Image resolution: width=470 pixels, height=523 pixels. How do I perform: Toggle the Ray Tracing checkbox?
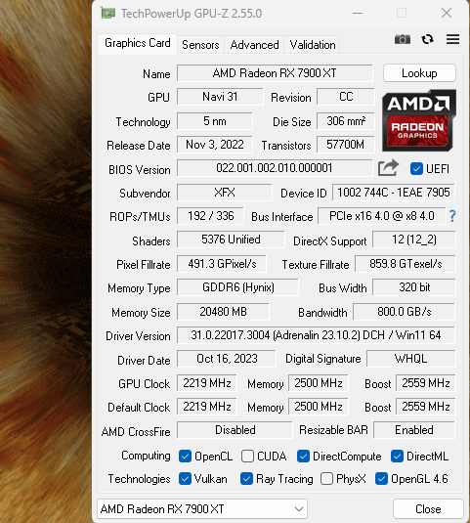click(246, 479)
